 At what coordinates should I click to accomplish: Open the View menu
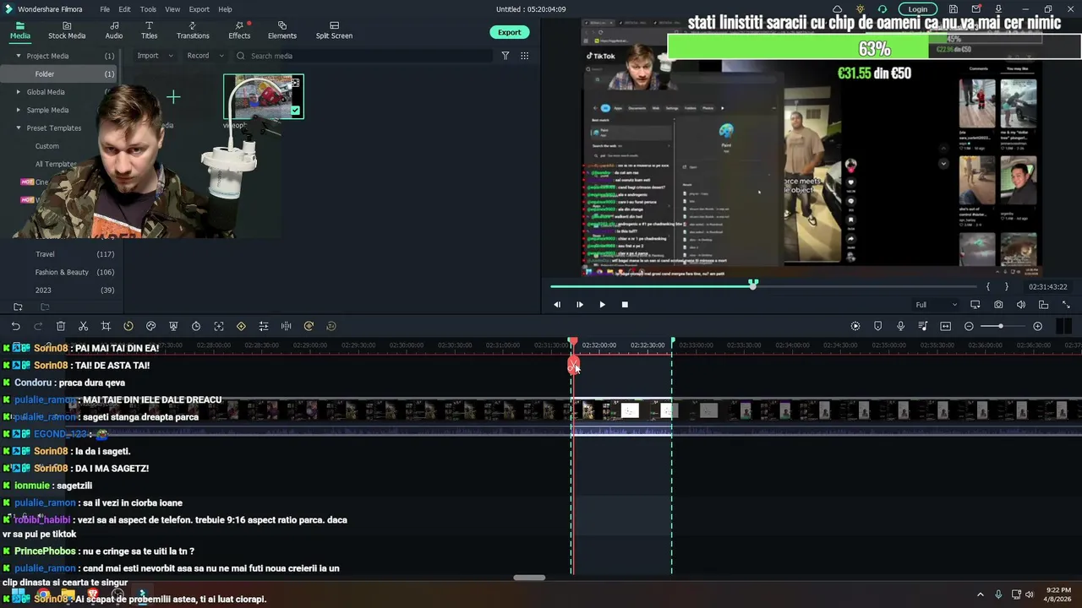pos(172,9)
